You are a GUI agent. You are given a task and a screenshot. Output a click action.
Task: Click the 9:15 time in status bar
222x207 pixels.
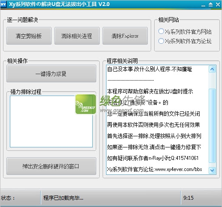pos(189,198)
